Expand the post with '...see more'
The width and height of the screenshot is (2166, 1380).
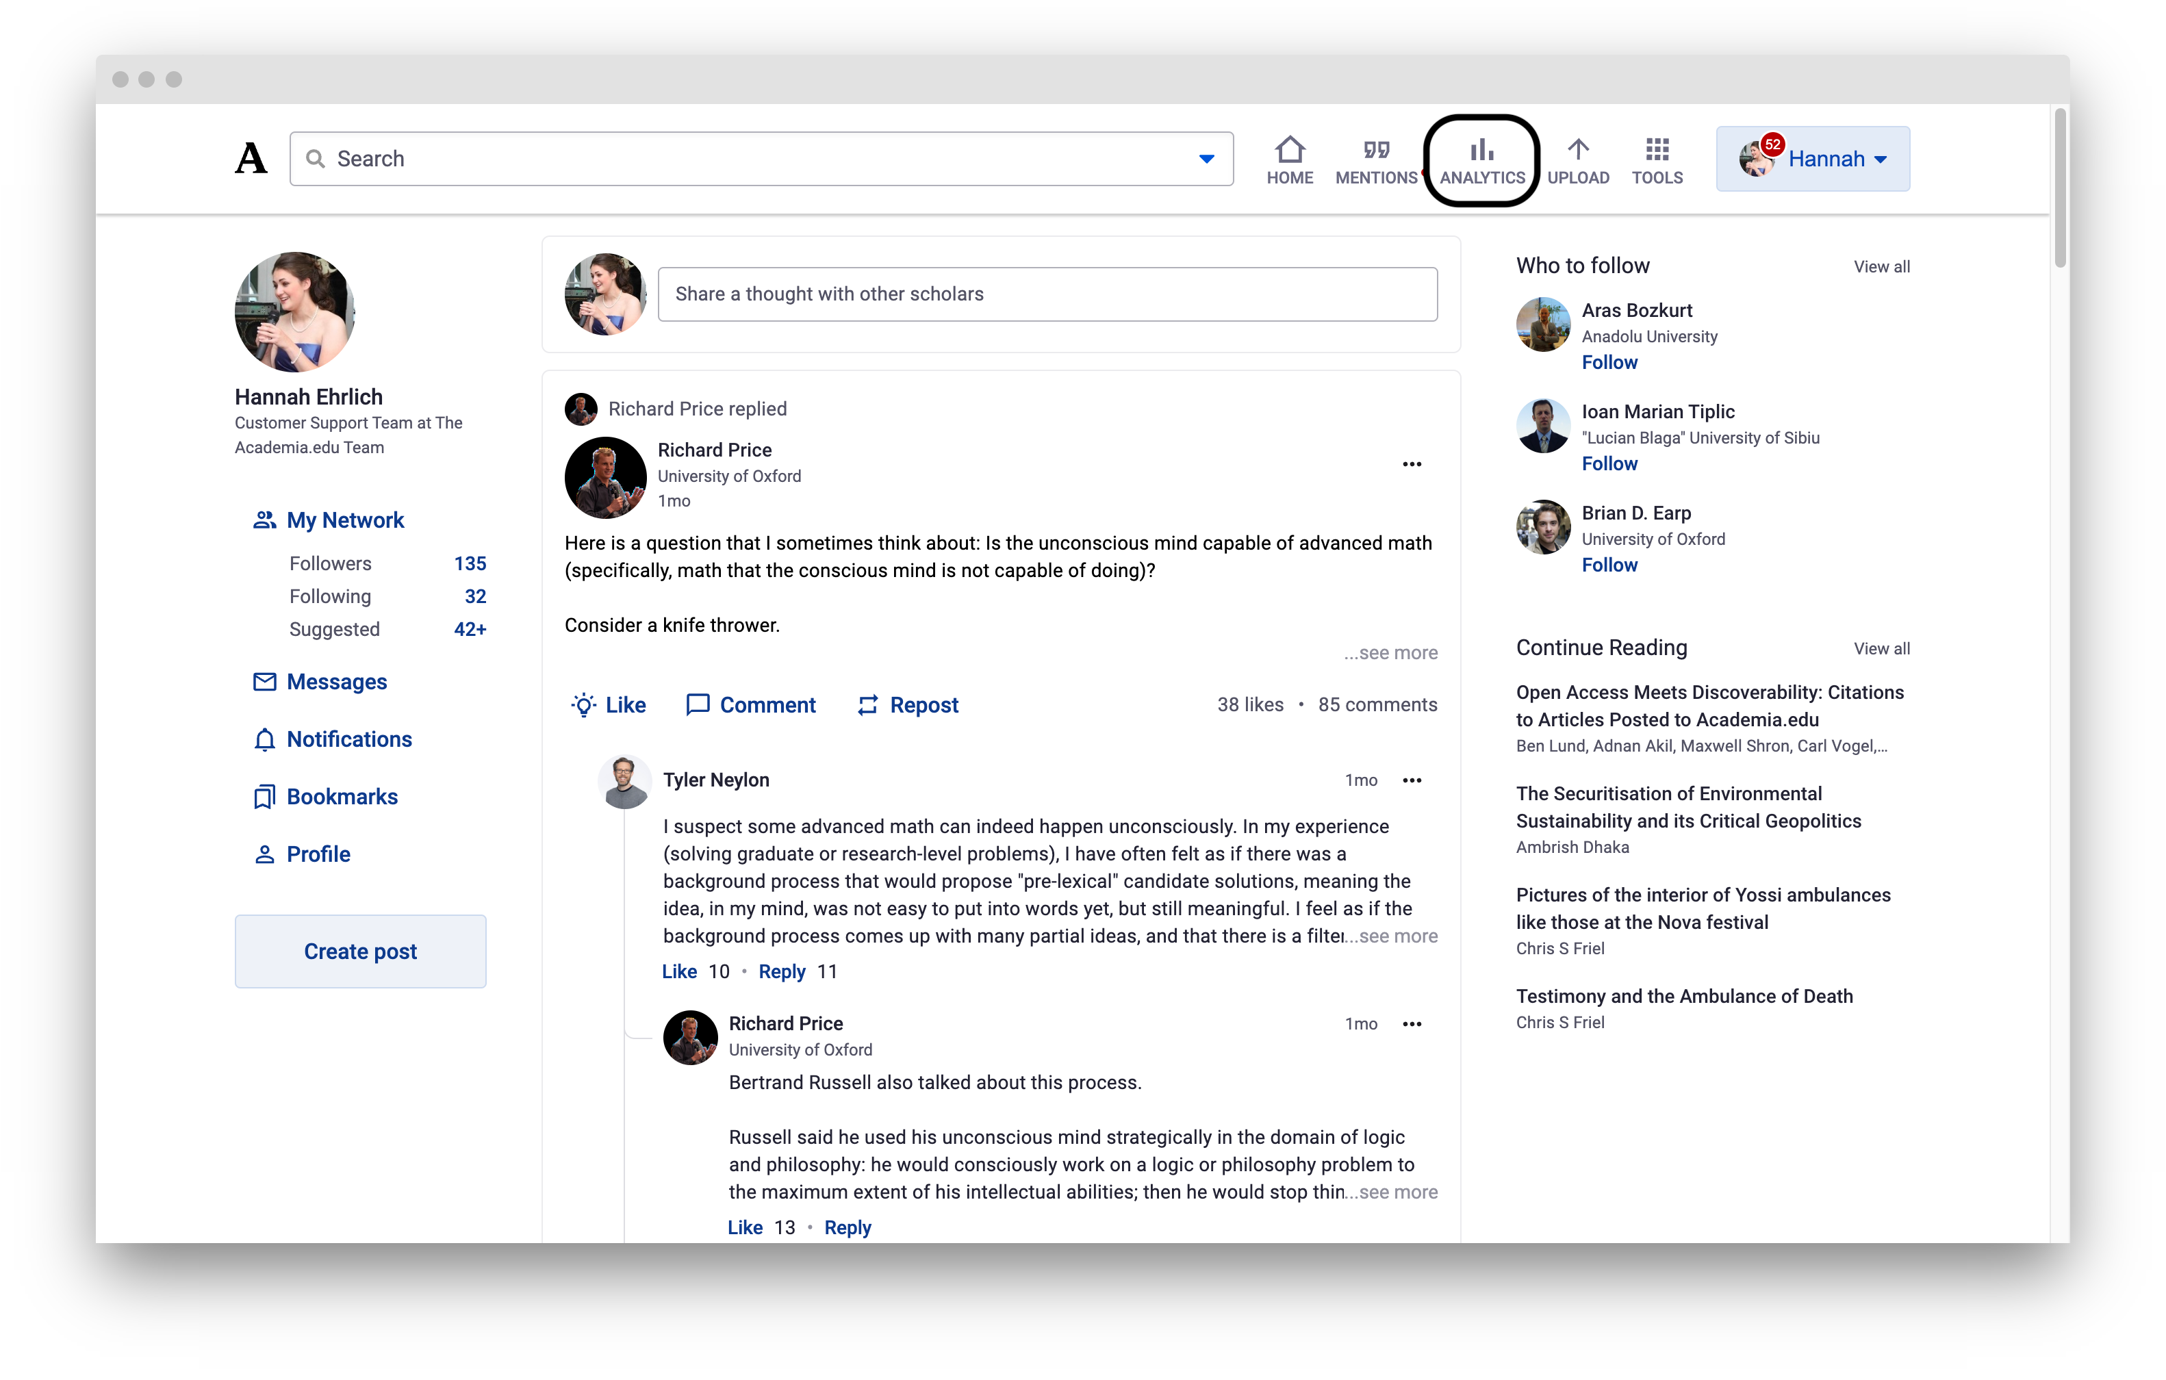coord(1390,653)
